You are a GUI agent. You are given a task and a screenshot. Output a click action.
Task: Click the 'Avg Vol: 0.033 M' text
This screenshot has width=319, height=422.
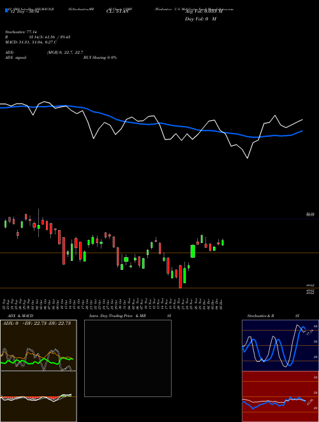(x=204, y=12)
